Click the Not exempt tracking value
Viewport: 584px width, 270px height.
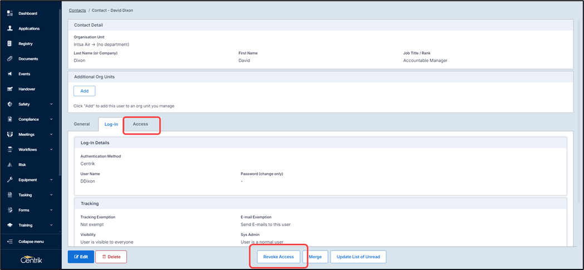[x=92, y=224]
